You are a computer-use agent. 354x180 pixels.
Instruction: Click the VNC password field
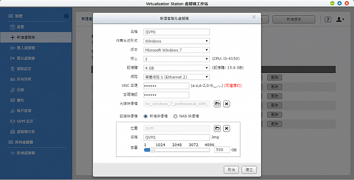pos(166,86)
